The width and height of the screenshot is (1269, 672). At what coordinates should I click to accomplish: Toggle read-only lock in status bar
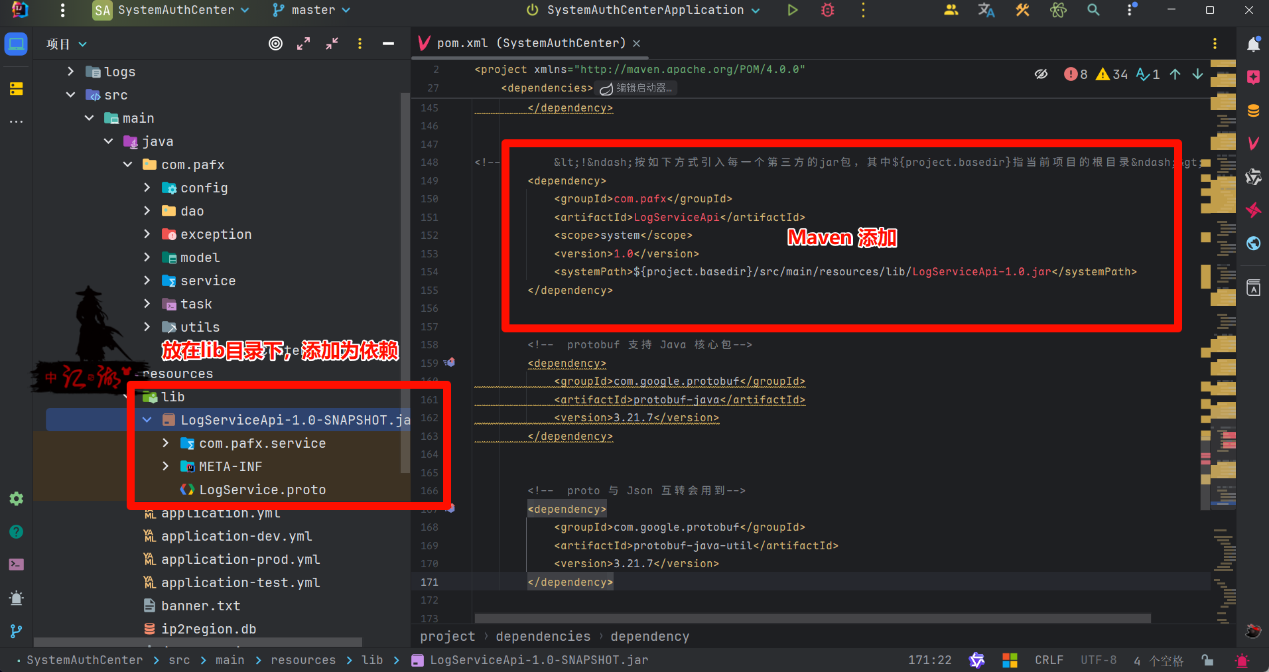pyautogui.click(x=1207, y=660)
